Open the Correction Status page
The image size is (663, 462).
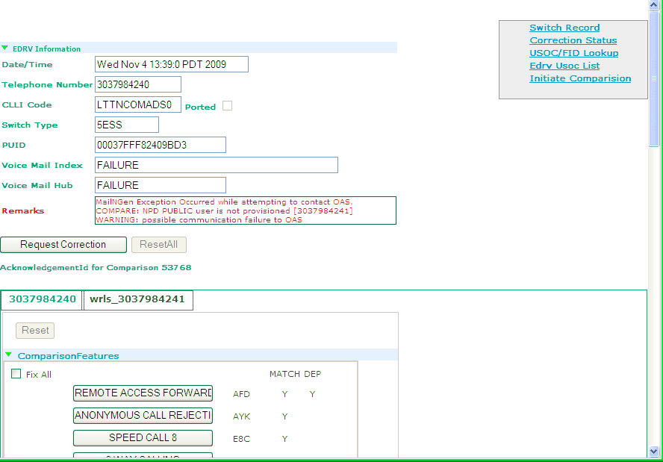573,40
